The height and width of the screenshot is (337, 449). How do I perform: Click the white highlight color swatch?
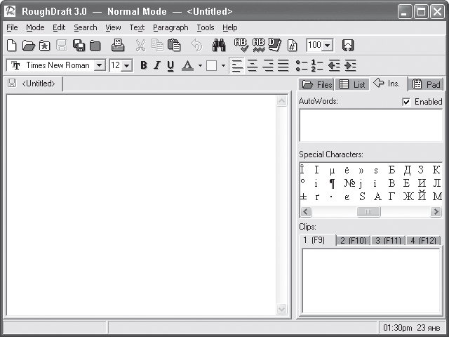[211, 65]
